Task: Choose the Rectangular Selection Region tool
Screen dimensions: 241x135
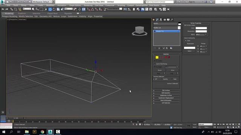Action: pyautogui.click(x=41, y=9)
